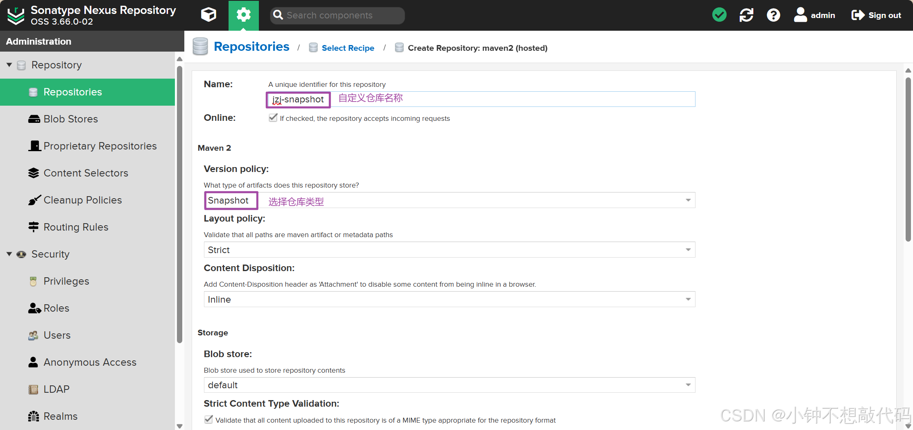Open Blob Stores menu item
The height and width of the screenshot is (430, 913).
pos(87,119)
